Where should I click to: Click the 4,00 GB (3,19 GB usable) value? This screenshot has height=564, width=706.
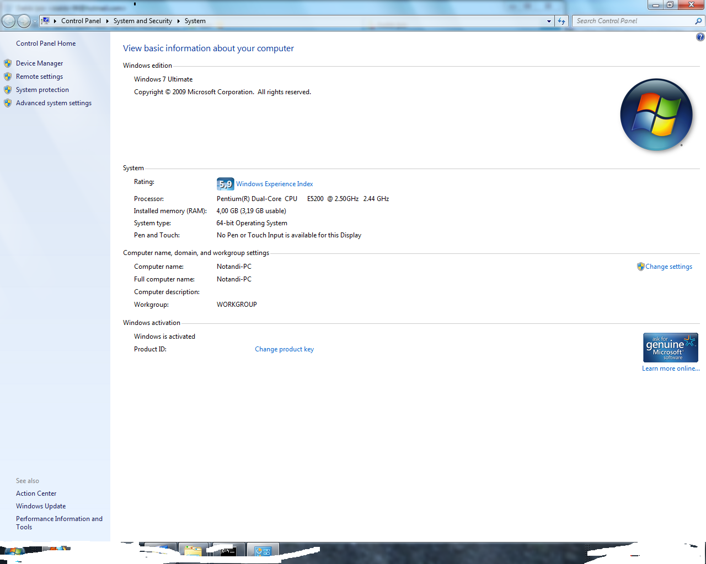coord(252,211)
